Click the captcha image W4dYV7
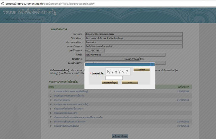Image resolution: width=216 pixels, height=139 pixels. [x=119, y=71]
